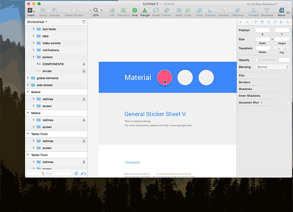
Task: Toggle lock on divider layer
Action: (x=84, y=71)
